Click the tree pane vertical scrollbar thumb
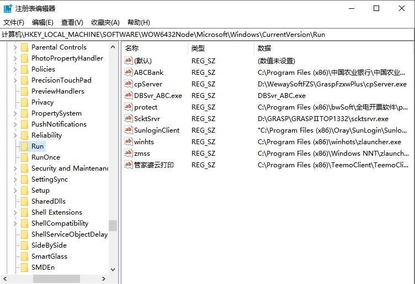The width and height of the screenshot is (415, 284). pyautogui.click(x=113, y=226)
